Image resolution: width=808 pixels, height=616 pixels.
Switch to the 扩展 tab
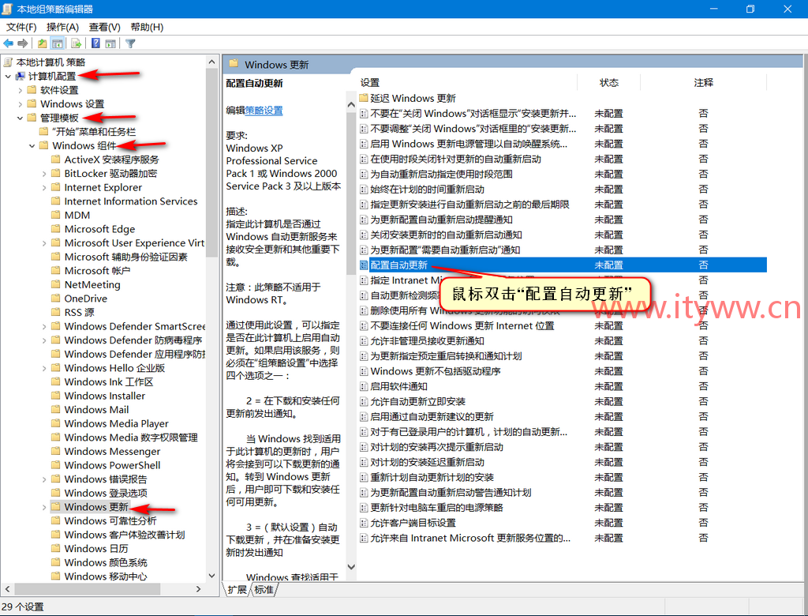[x=237, y=590]
